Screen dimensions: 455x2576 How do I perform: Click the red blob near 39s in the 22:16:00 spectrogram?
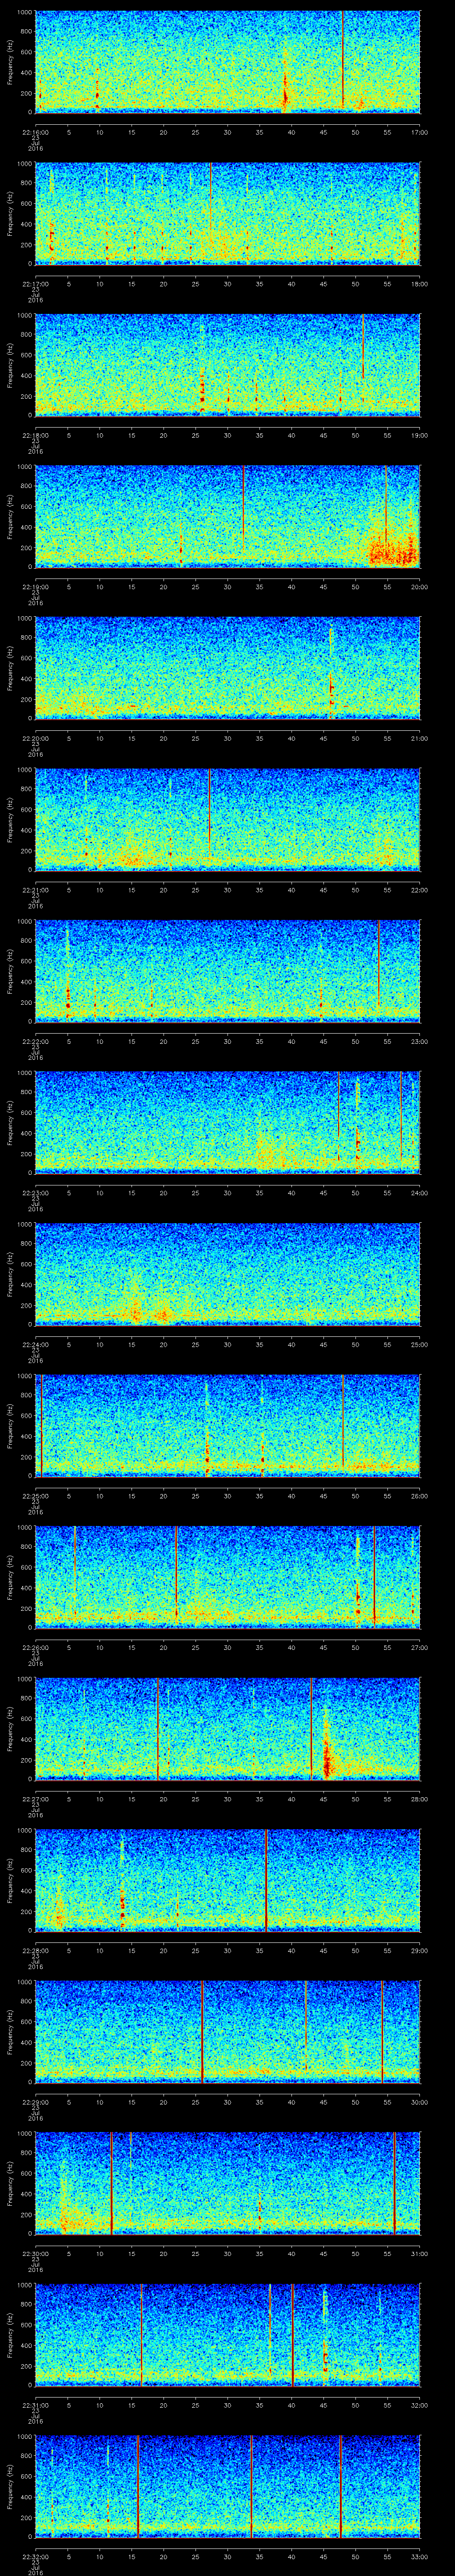tap(285, 92)
